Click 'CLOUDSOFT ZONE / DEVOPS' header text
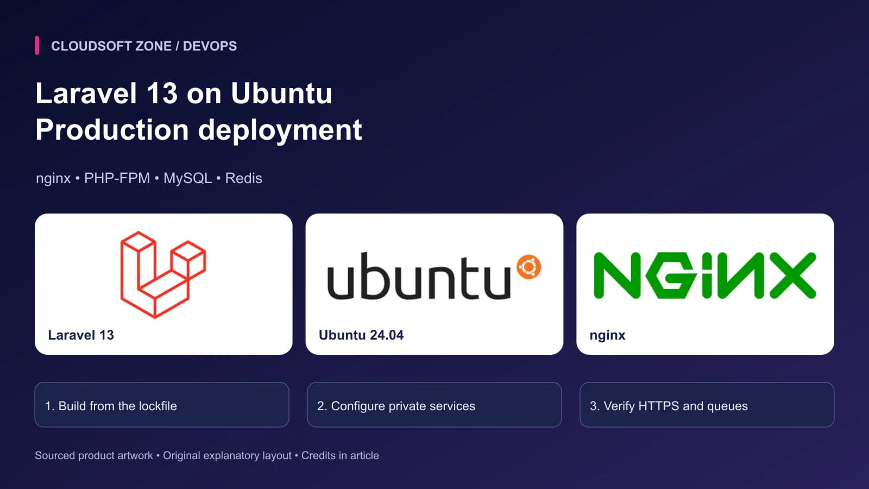 (x=144, y=46)
